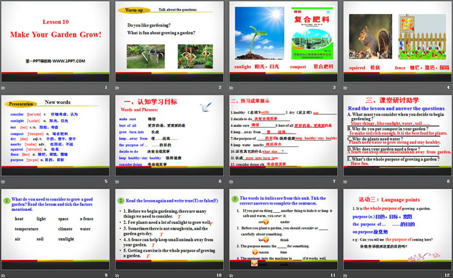Open slide 8 with reading questions and answers

coord(396,139)
